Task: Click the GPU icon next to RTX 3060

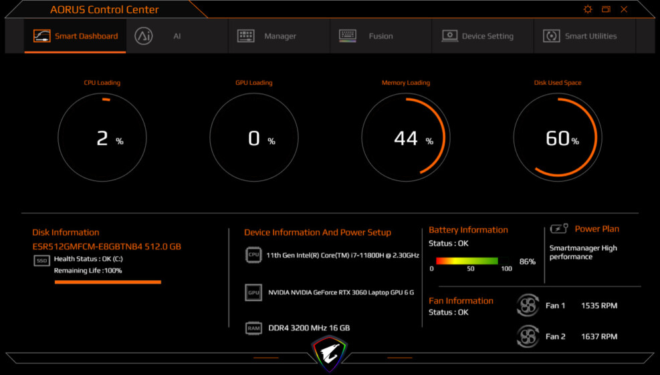Action: point(253,292)
